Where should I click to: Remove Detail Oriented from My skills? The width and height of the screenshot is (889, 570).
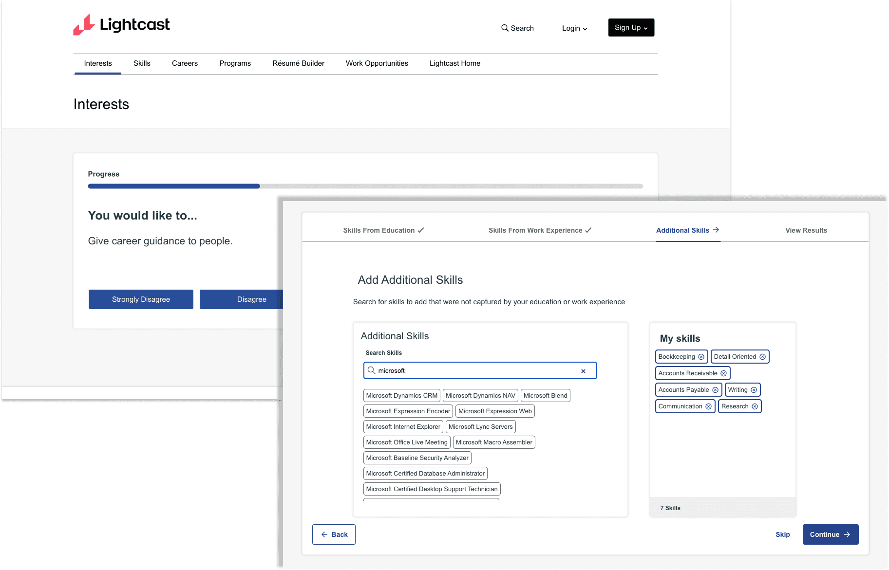tap(762, 356)
